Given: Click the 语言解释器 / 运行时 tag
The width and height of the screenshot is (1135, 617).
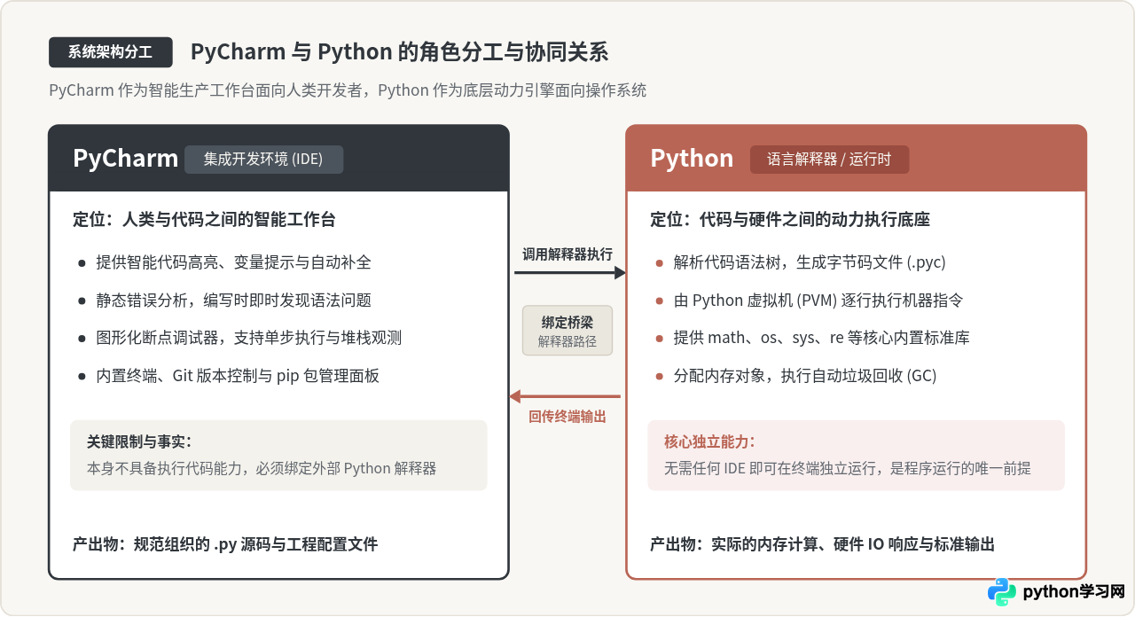Looking at the screenshot, I should click(x=829, y=160).
